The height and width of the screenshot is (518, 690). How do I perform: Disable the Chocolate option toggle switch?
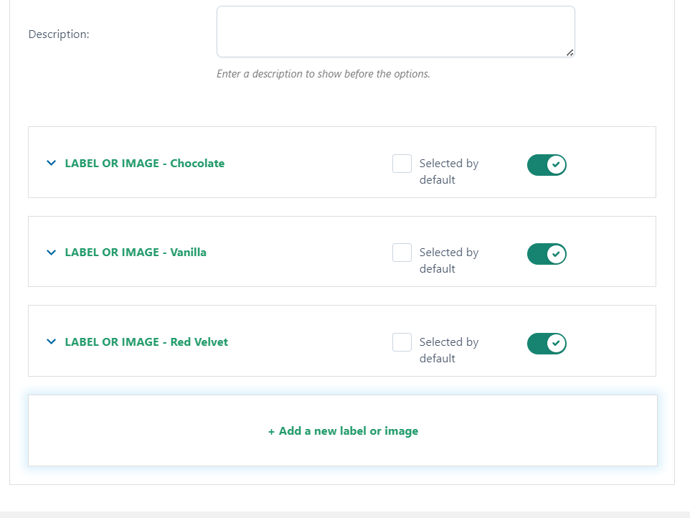547,165
